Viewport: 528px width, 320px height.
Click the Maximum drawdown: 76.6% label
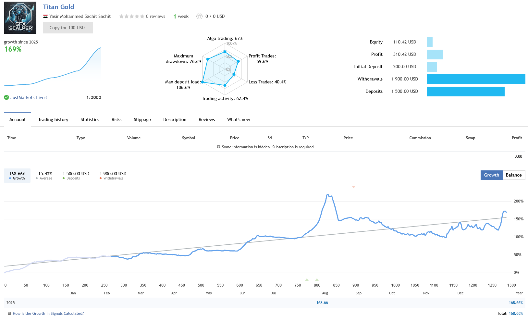point(183,58)
